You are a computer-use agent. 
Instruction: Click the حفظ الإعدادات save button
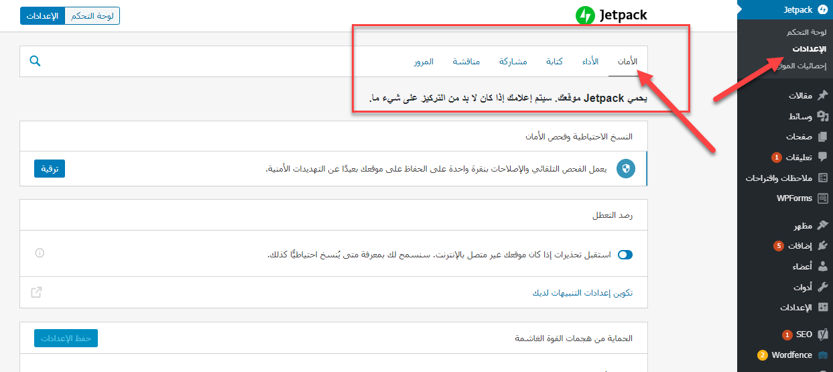66,338
